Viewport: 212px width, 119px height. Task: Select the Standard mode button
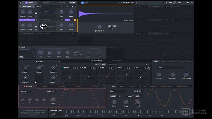[112, 65]
